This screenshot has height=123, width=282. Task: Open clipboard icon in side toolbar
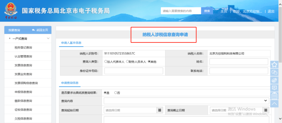tap(274, 96)
